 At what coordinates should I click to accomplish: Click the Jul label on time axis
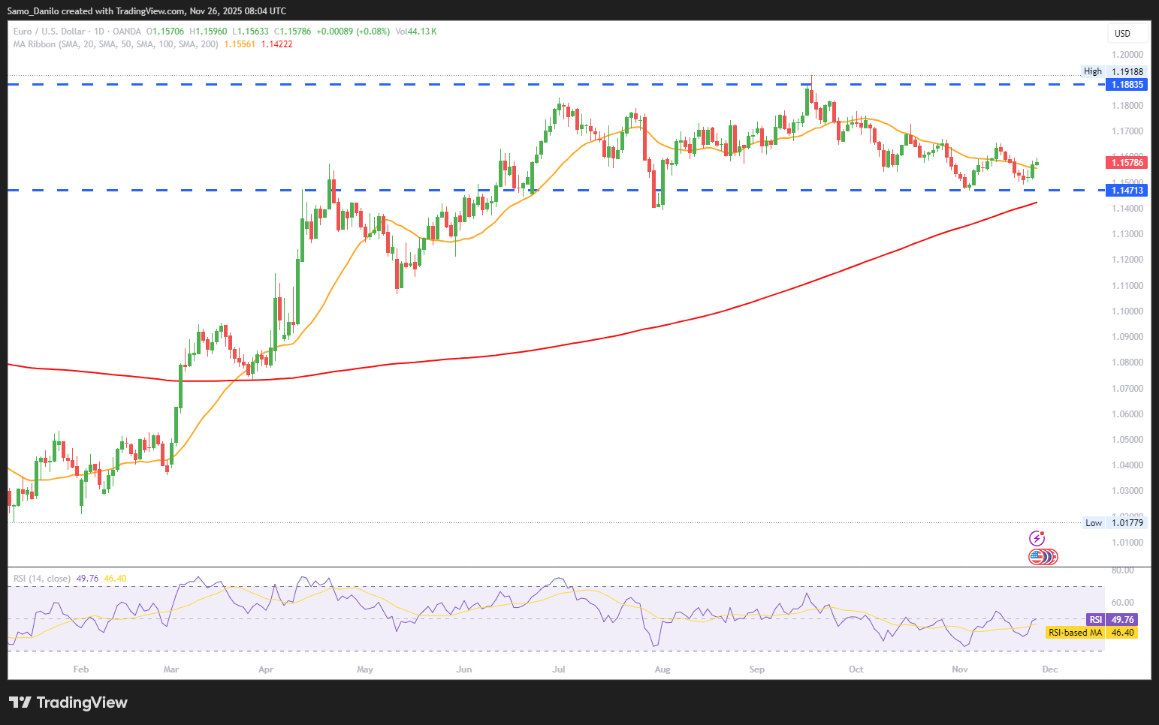pos(558,669)
